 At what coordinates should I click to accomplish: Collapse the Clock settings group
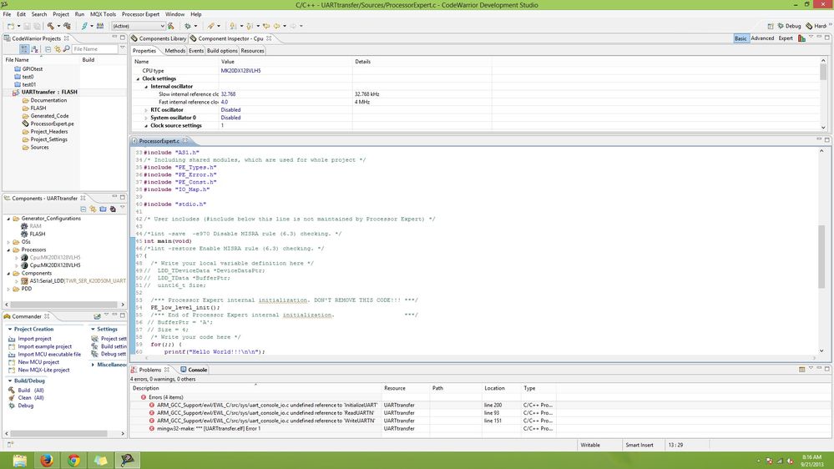[138, 78]
